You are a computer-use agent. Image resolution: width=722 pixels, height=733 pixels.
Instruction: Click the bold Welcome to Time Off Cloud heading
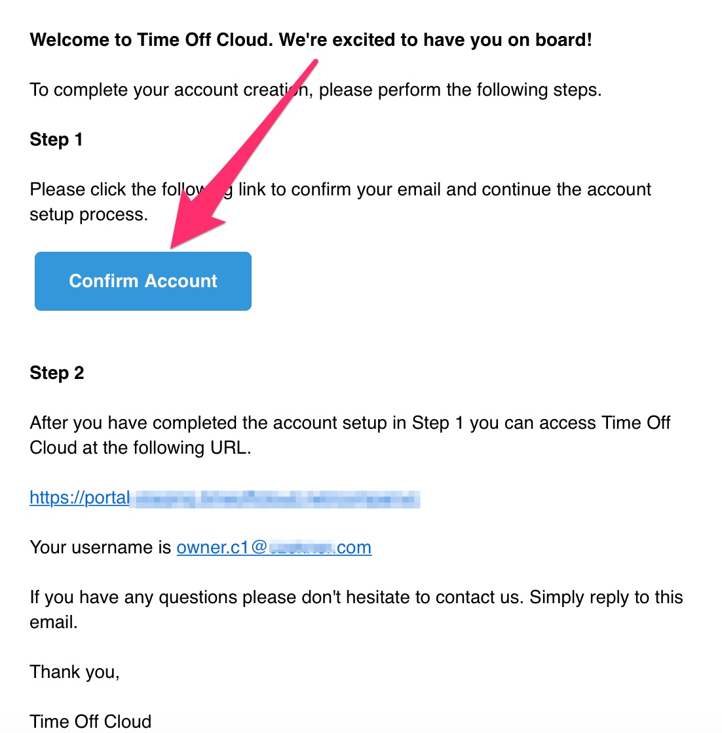[311, 40]
